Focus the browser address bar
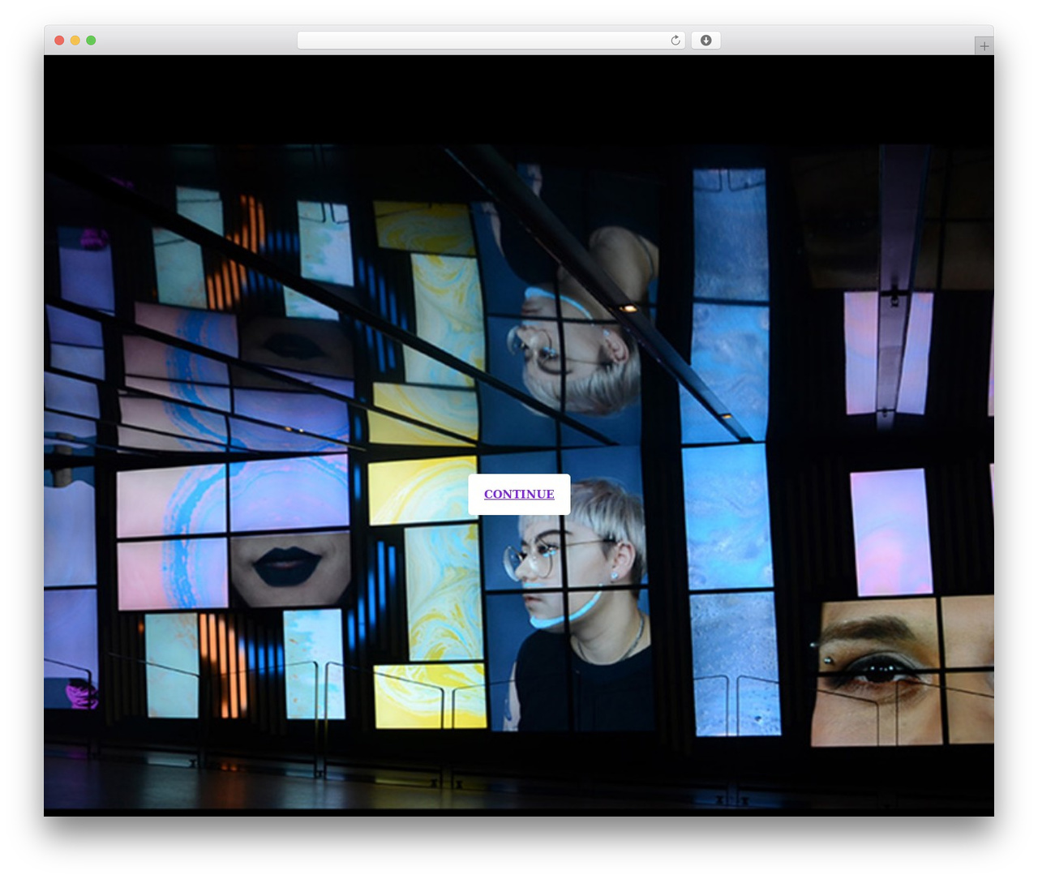The width and height of the screenshot is (1038, 879). 491,41
